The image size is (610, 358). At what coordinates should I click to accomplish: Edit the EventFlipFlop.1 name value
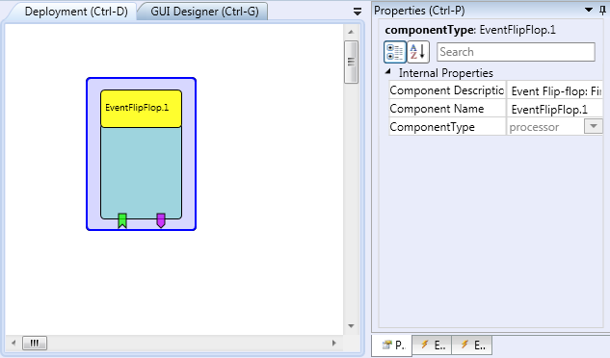click(x=555, y=109)
